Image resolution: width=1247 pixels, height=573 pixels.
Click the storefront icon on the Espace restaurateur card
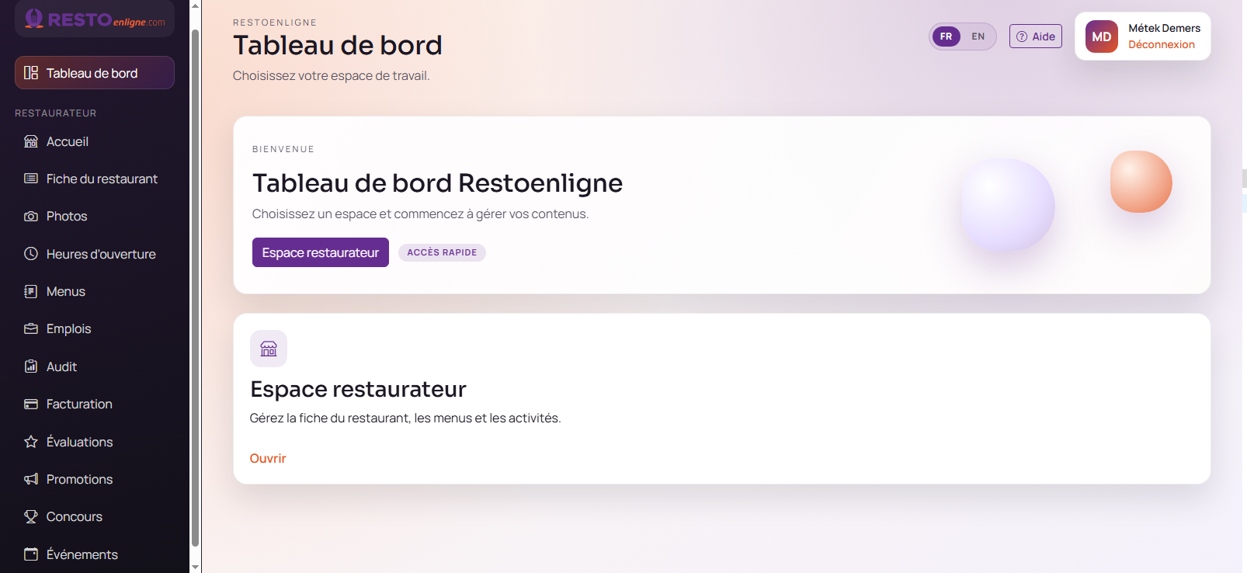click(x=268, y=349)
